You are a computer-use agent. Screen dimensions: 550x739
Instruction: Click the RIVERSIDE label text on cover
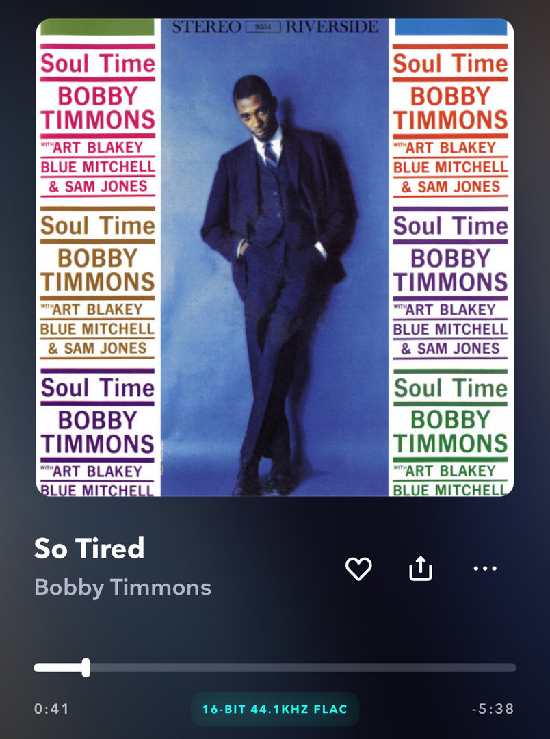pos(332,27)
